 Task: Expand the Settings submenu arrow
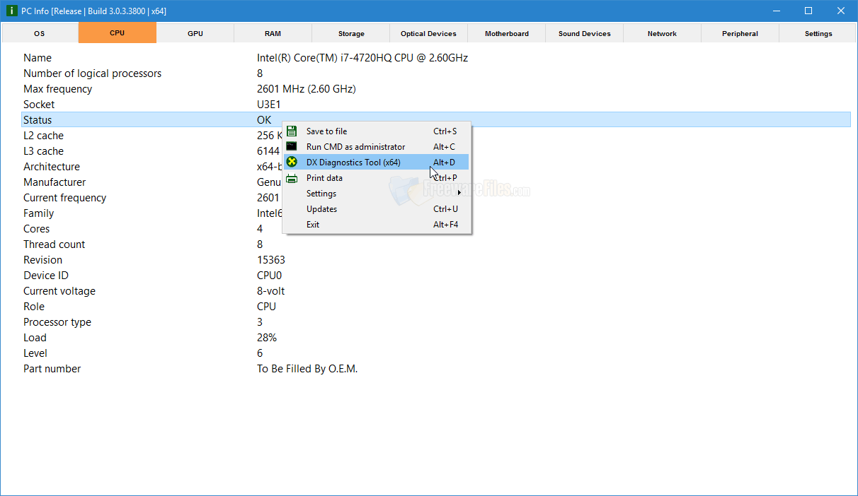pyautogui.click(x=459, y=193)
